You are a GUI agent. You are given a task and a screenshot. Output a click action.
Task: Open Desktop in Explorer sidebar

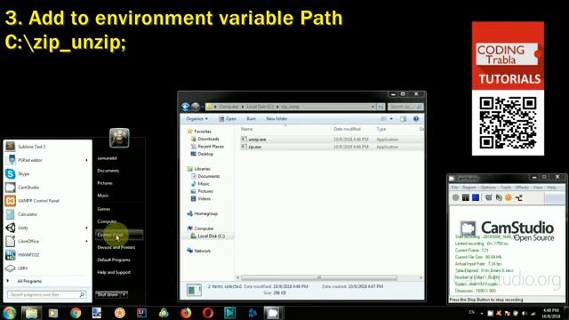tap(205, 154)
